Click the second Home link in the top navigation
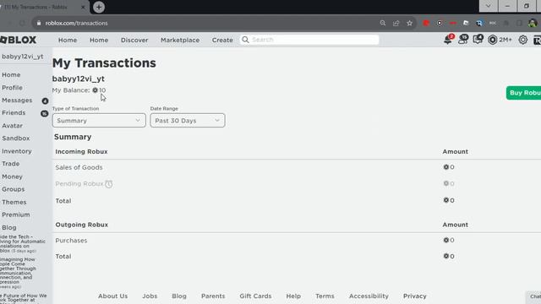Screen dimensions: 541x304 pos(99,40)
